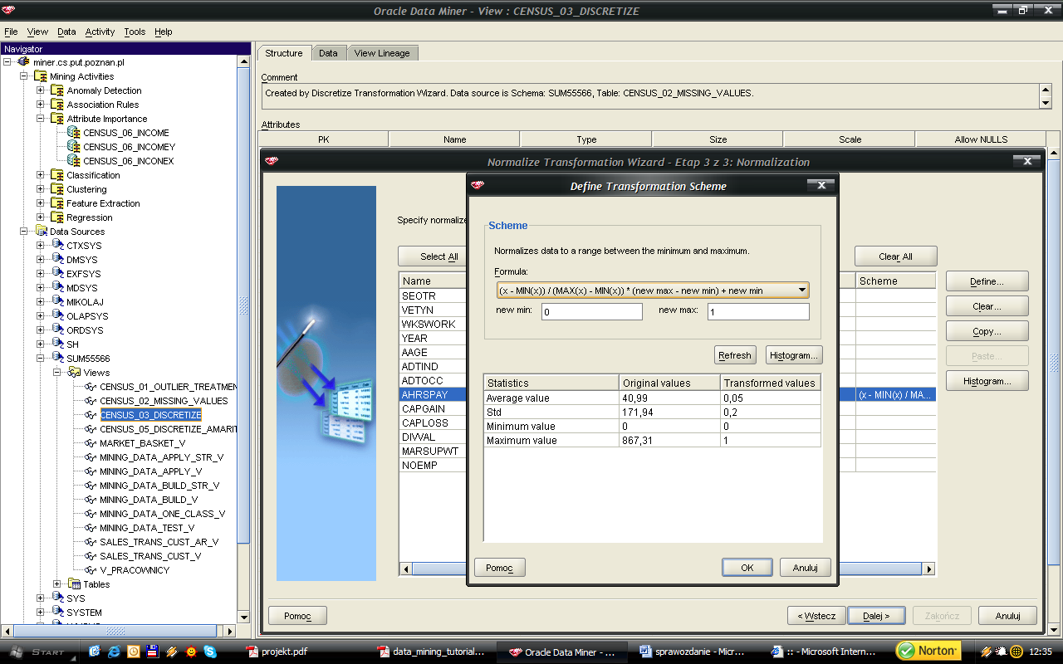Click the Anomaly Detection folder icon
1063x664 pixels.
57,90
